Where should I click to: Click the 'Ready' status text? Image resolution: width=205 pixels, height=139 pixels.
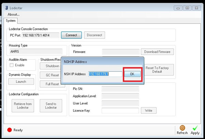coord(18,130)
